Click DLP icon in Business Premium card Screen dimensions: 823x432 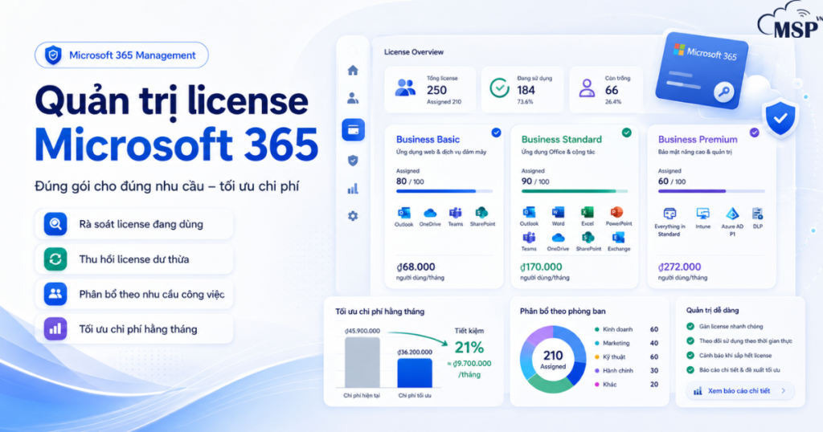click(x=757, y=214)
